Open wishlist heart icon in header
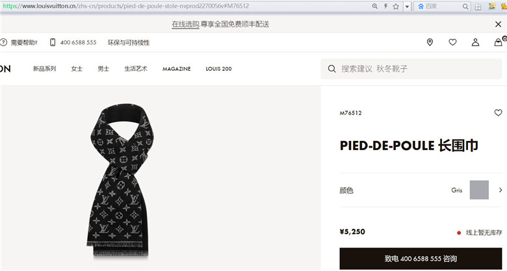This screenshot has width=507, height=271. [452, 42]
